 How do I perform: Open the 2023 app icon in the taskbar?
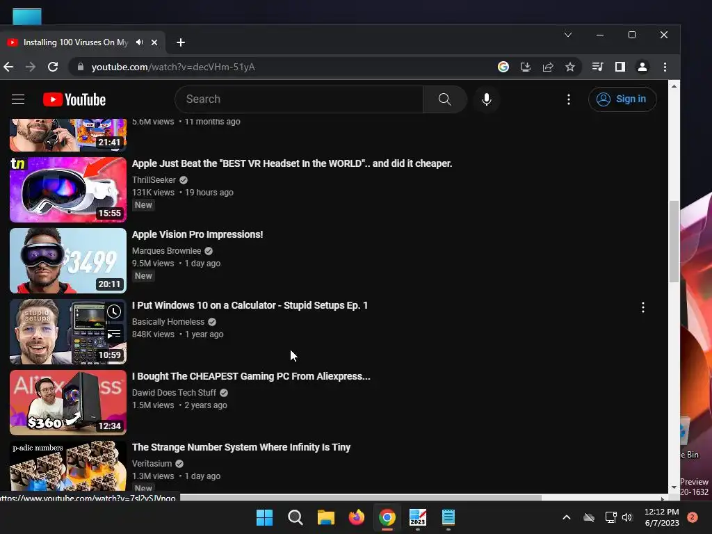click(x=418, y=517)
